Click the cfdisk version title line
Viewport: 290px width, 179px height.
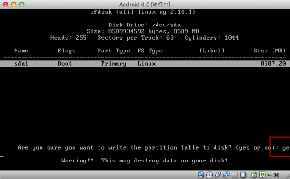142,12
